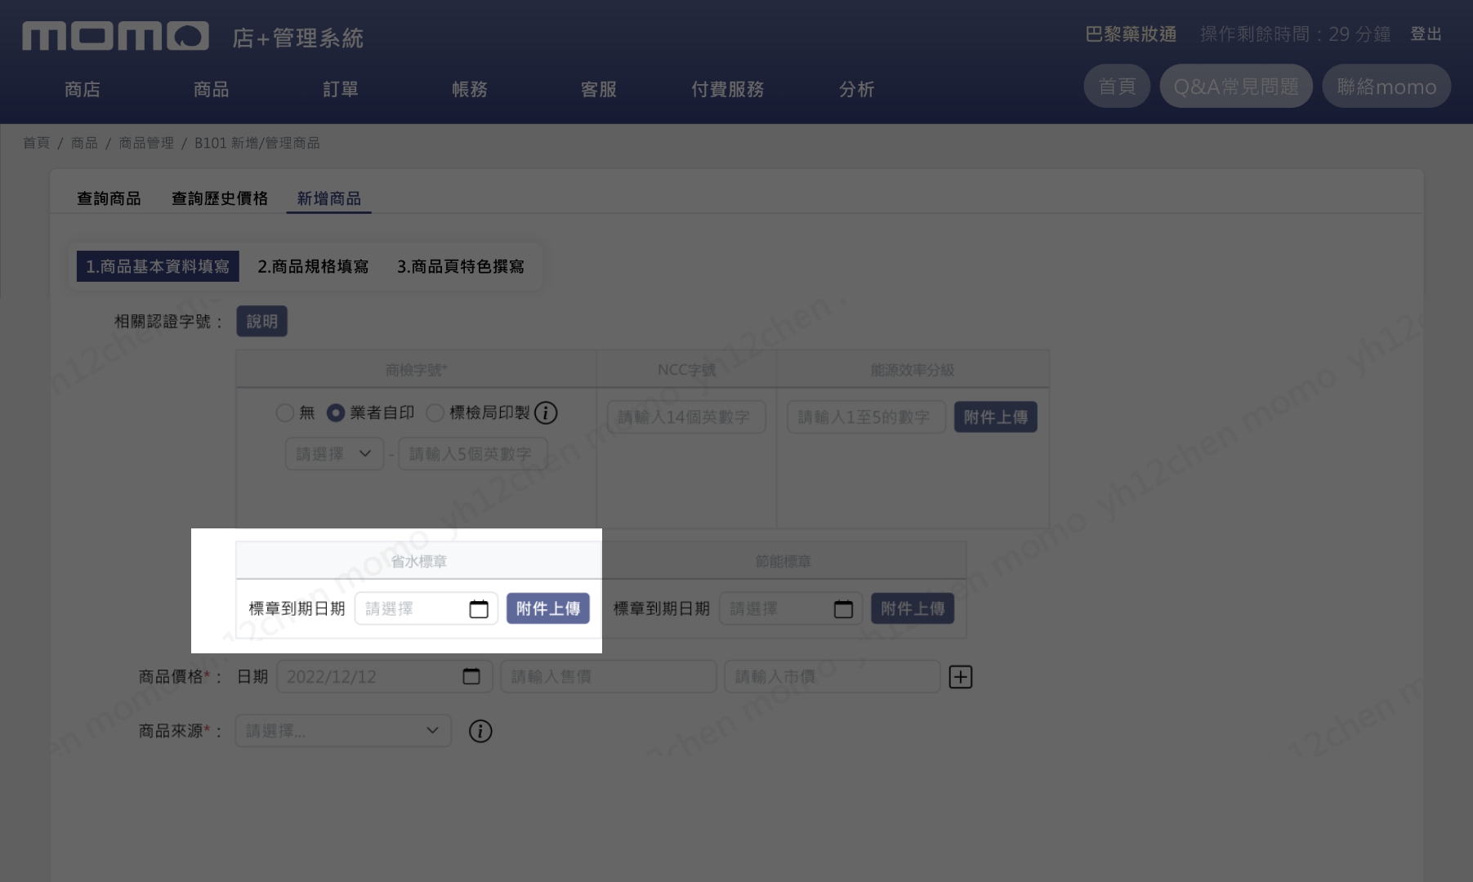1473x882 pixels.
Task: Click the 節能標章 column header
Action: click(783, 561)
